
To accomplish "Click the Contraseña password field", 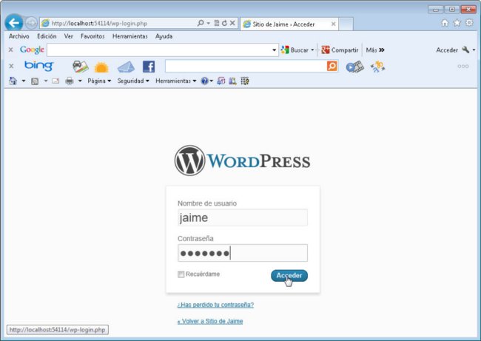I will click(x=243, y=253).
